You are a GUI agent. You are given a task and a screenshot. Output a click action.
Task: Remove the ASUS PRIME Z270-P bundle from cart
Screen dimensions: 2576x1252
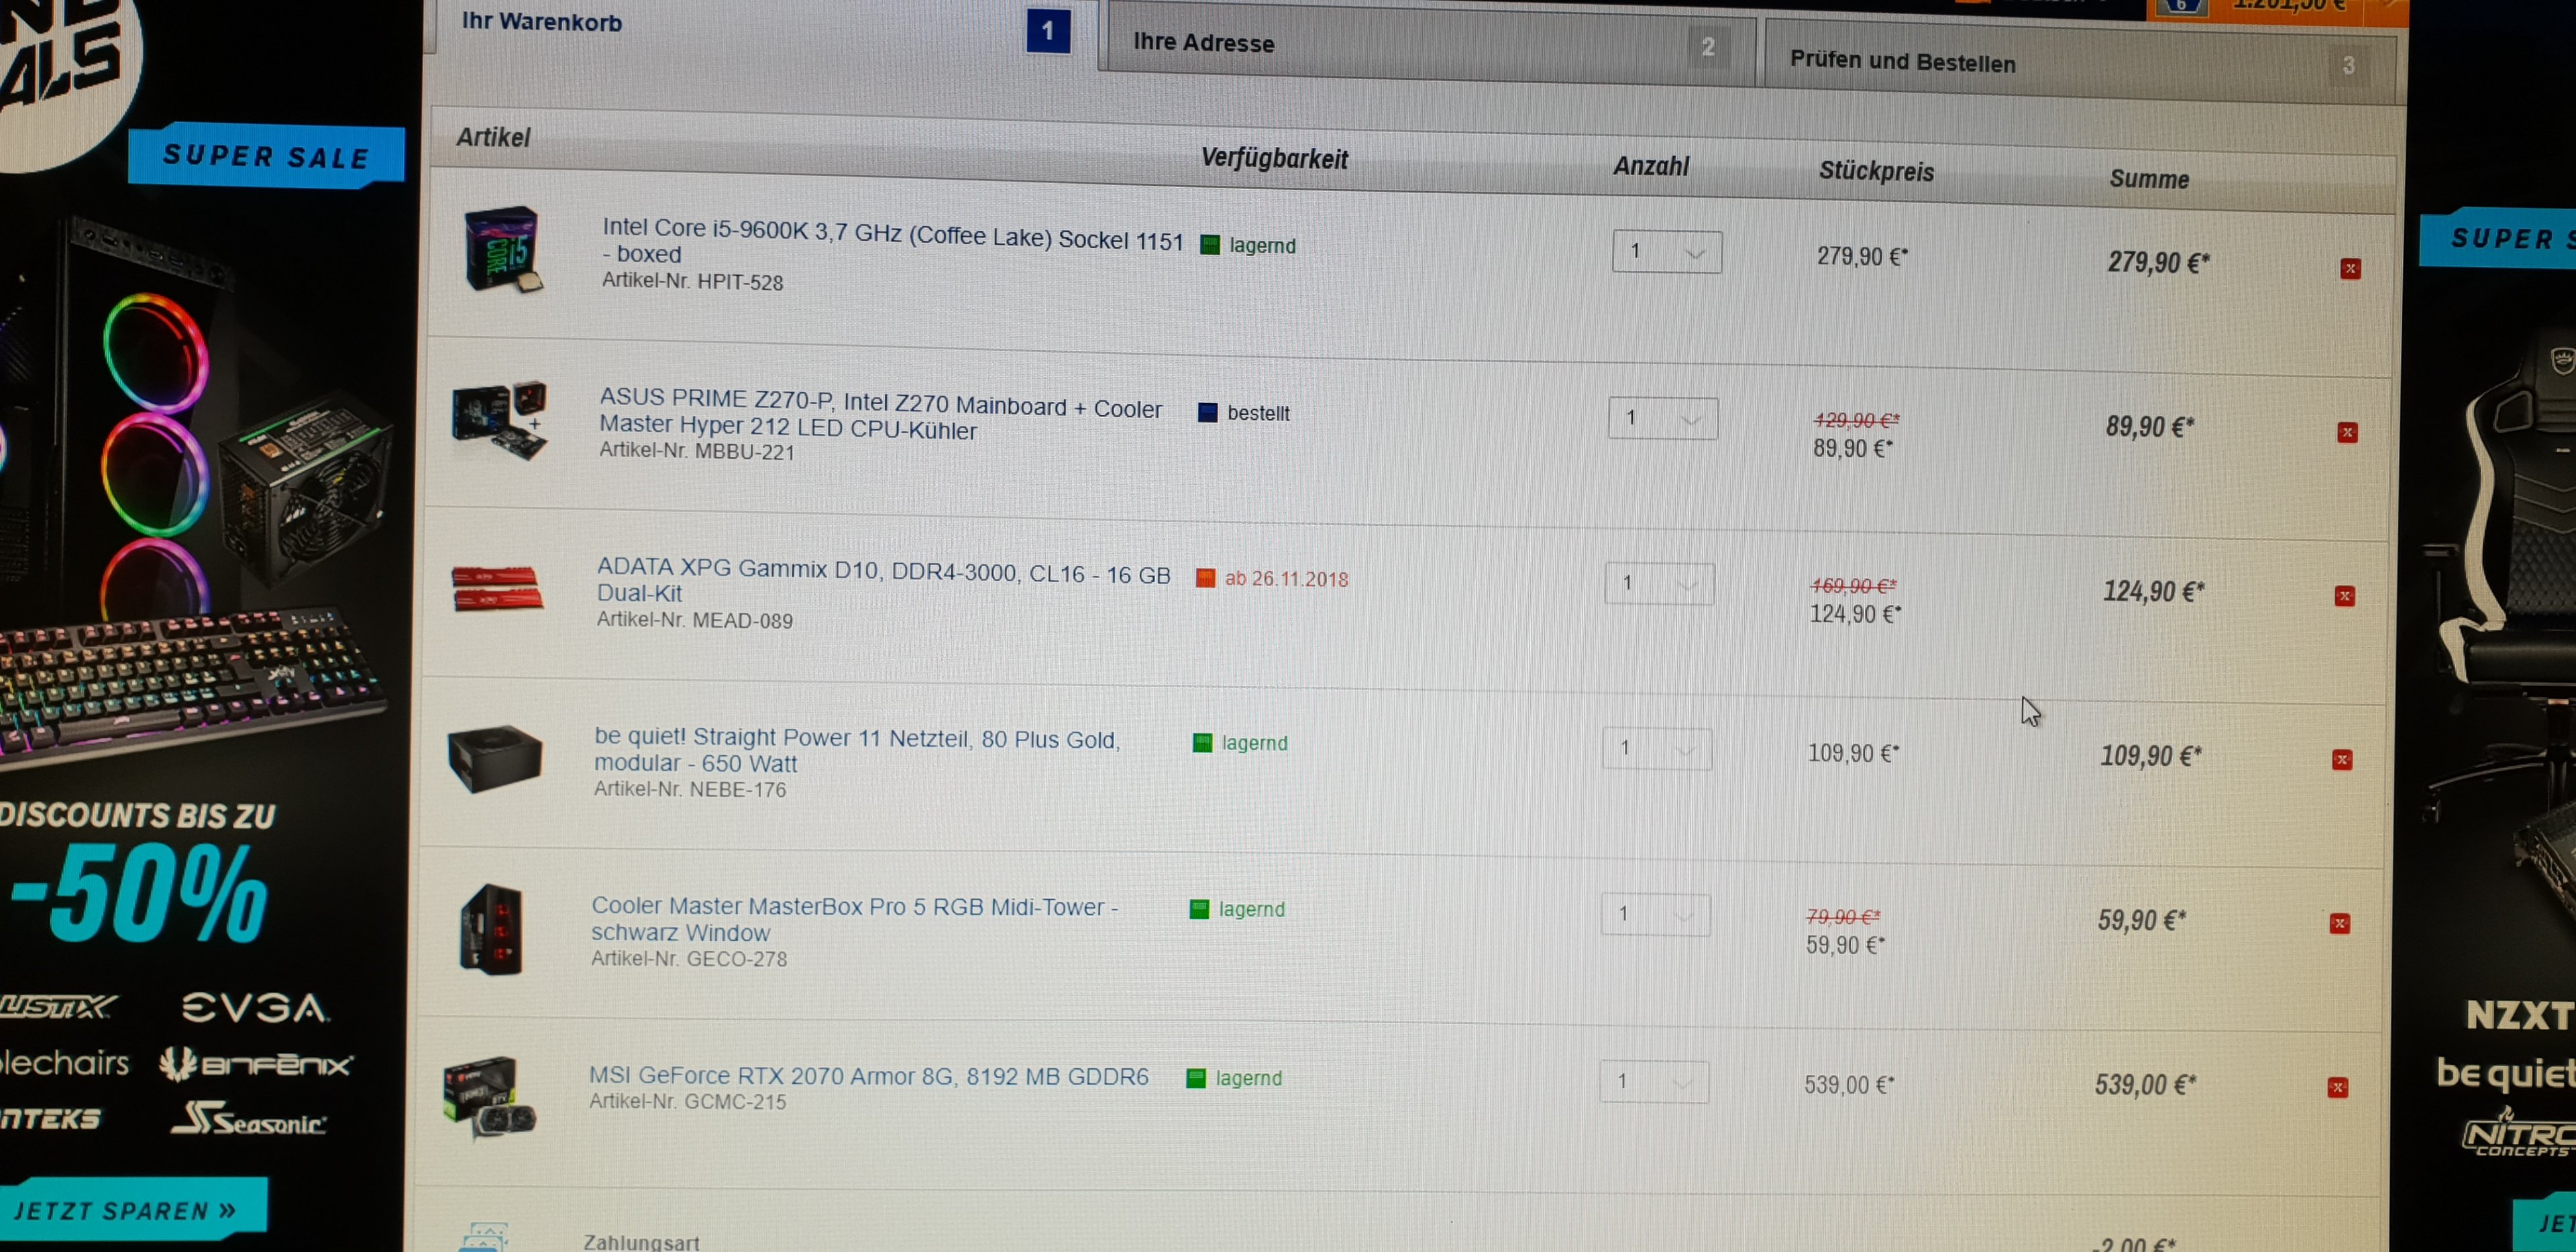click(2347, 432)
